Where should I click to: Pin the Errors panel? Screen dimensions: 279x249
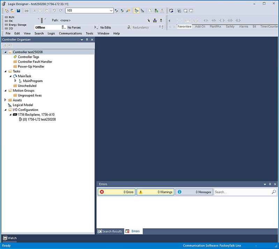point(270,184)
